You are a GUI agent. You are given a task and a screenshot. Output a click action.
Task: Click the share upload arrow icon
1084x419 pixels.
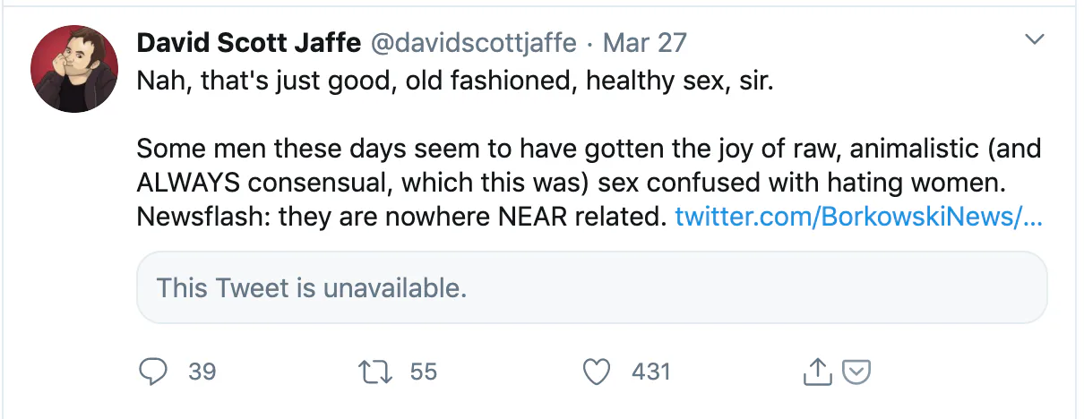tap(814, 372)
